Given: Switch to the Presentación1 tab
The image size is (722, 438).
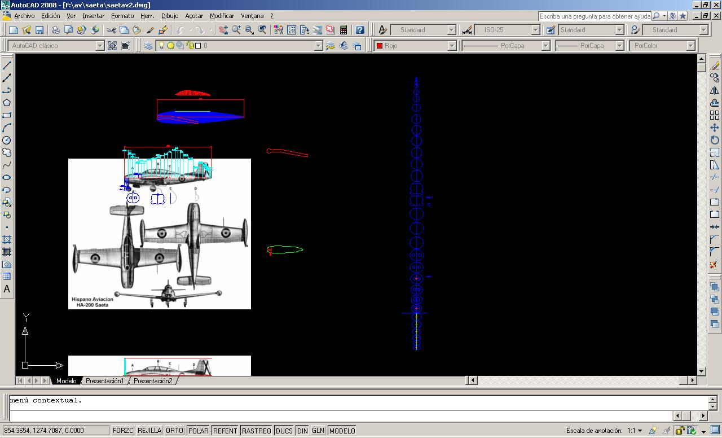Looking at the screenshot, I should (104, 381).
